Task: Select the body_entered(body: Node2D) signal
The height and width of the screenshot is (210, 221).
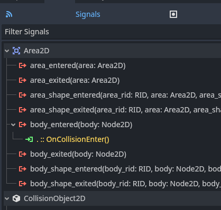Action: [81, 125]
